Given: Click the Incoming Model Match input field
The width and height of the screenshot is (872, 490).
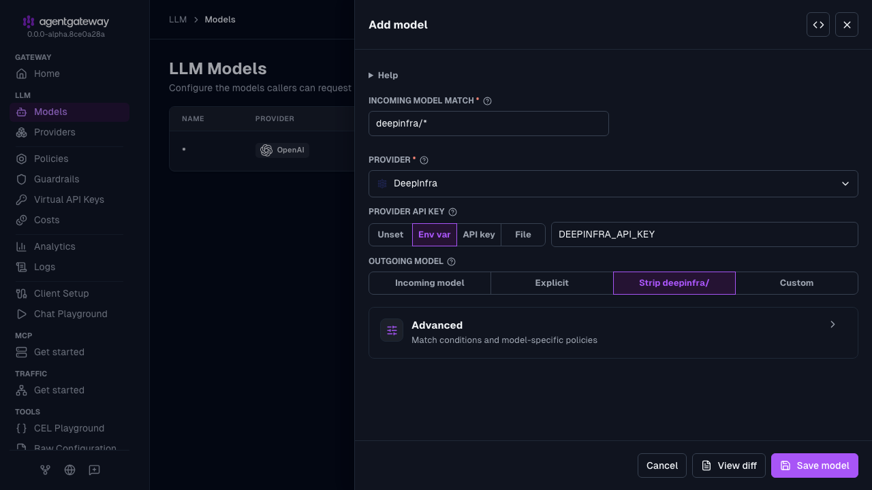Looking at the screenshot, I should pyautogui.click(x=488, y=124).
